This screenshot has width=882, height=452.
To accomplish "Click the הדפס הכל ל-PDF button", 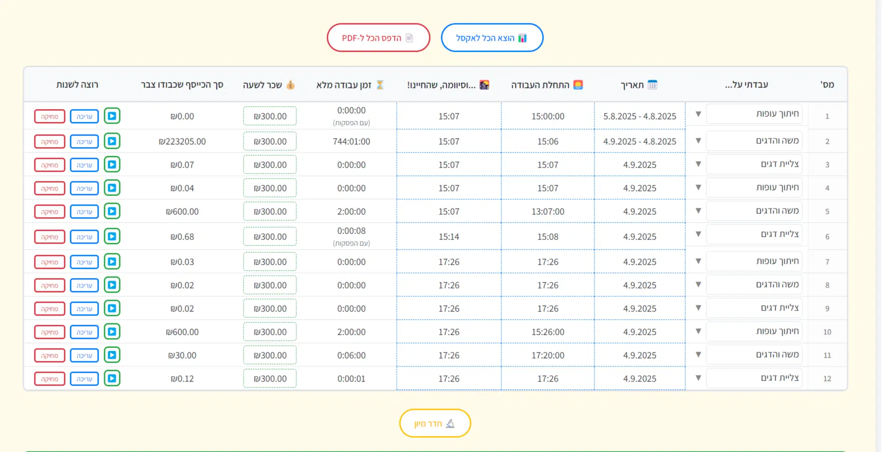I will [378, 38].
